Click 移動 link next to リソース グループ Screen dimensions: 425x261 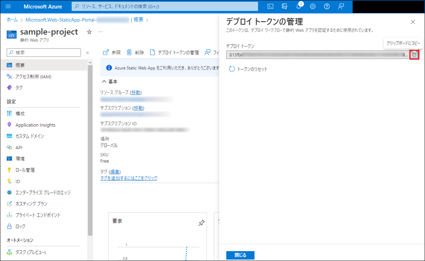coord(136,93)
